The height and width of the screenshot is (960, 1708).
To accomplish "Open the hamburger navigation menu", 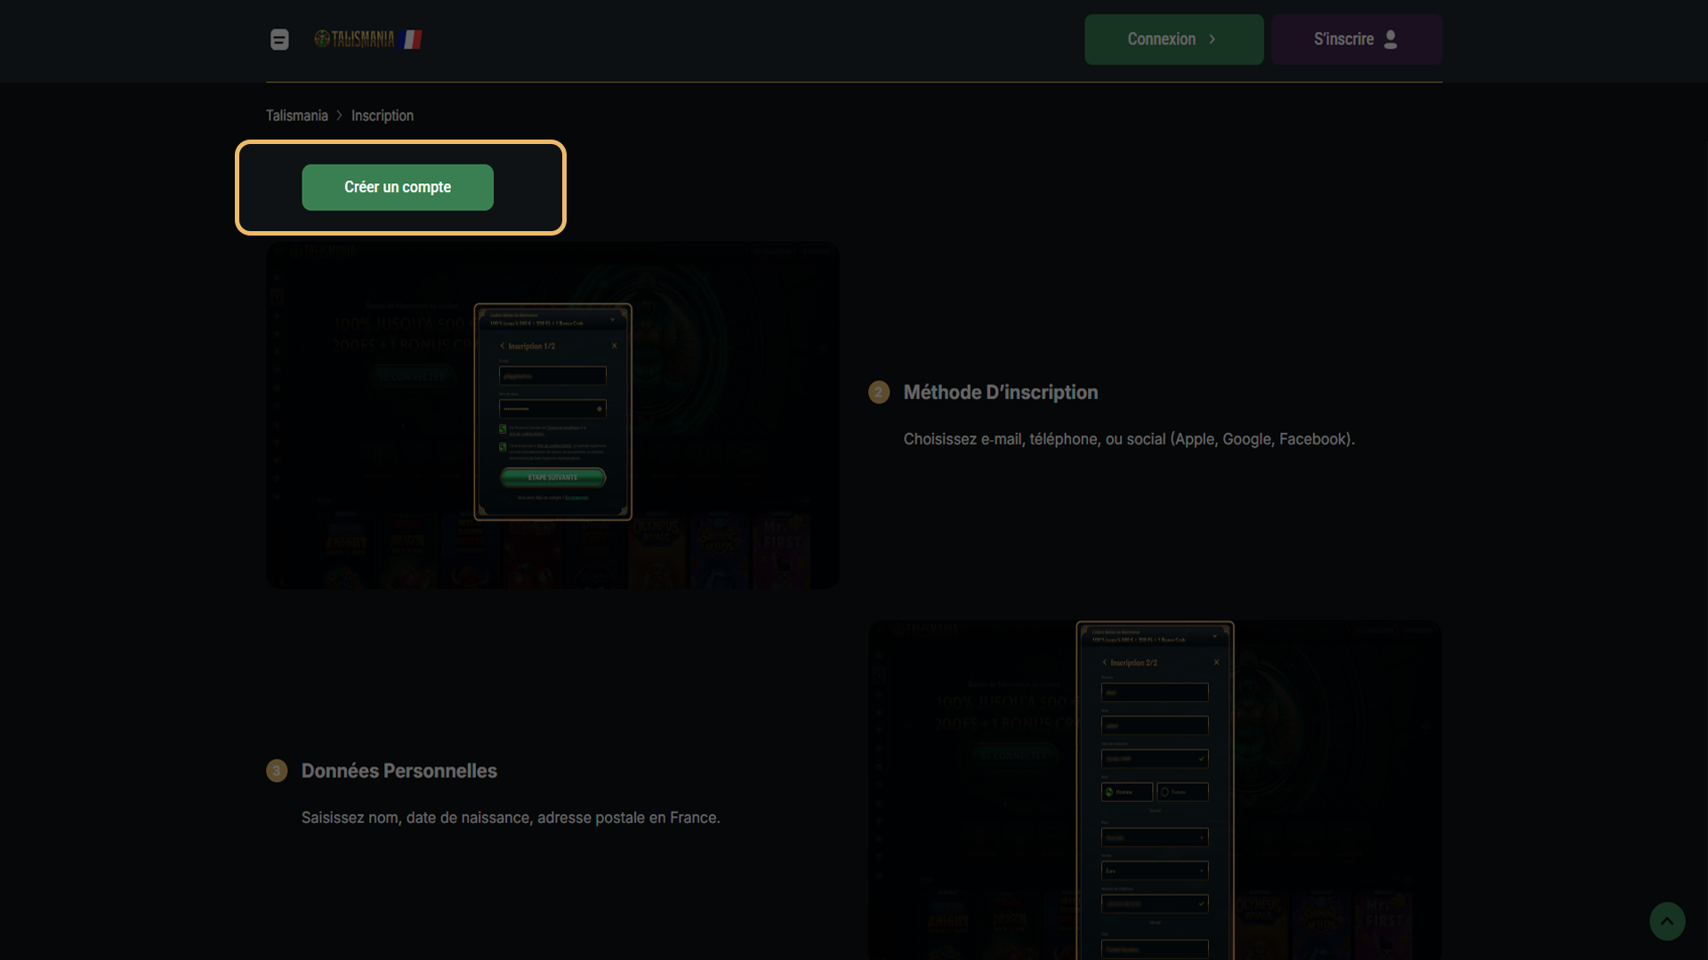I will click(x=279, y=39).
